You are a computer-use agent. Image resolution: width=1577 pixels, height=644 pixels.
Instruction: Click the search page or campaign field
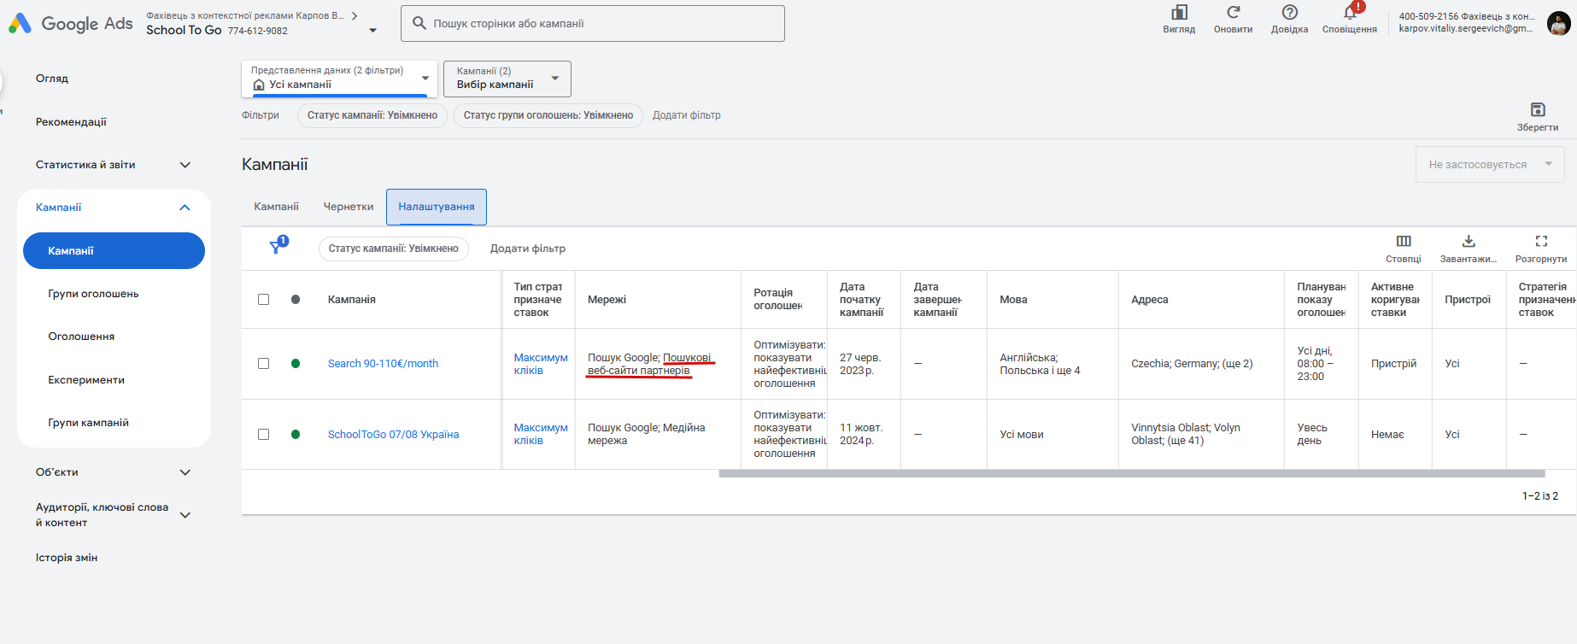click(x=593, y=24)
